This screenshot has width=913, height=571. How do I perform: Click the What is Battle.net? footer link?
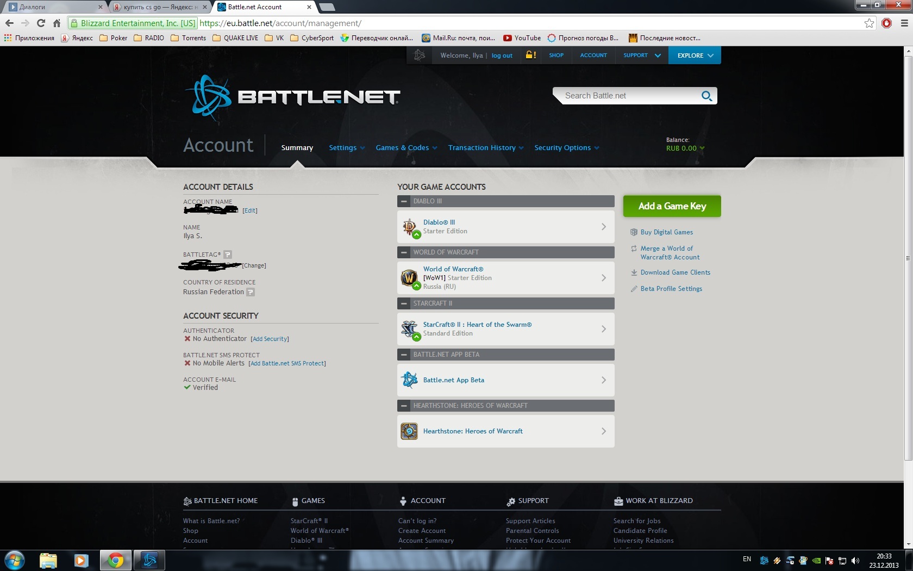click(211, 521)
